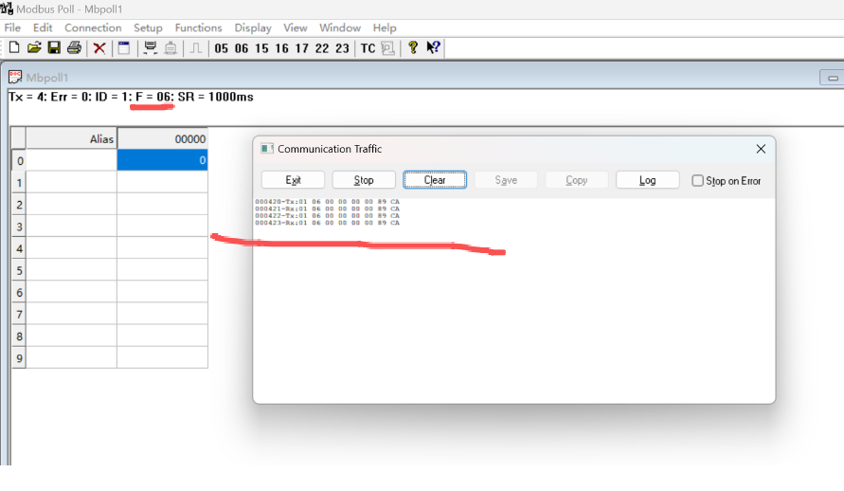This screenshot has height=491, width=844.
Task: Open the Window menu
Action: [340, 27]
